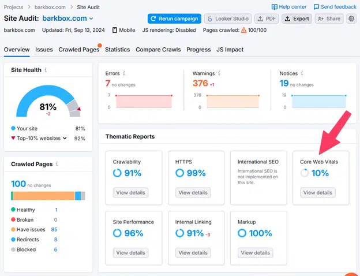360x276 pixels.
Task: Expand the Top-10% websites dropdown
Action: click(x=65, y=139)
